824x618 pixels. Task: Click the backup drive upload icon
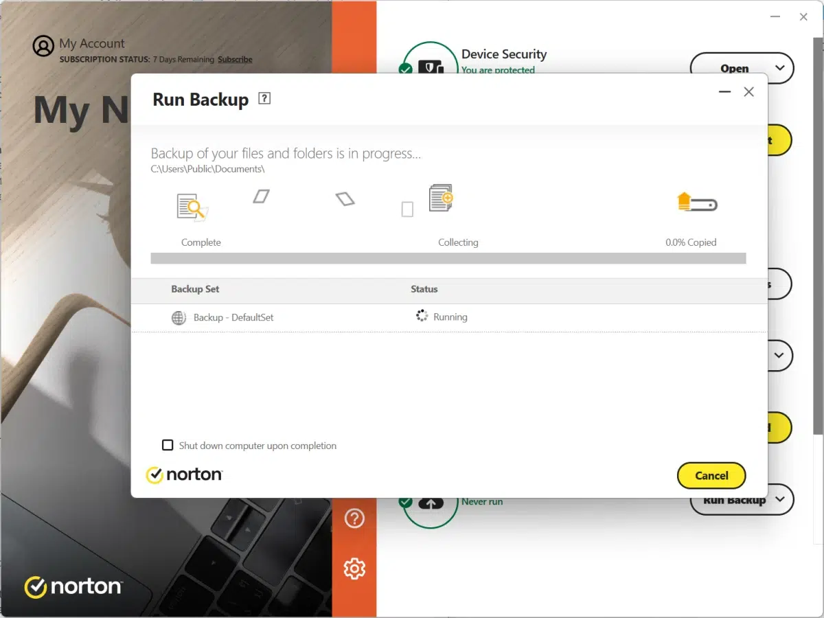coord(697,202)
